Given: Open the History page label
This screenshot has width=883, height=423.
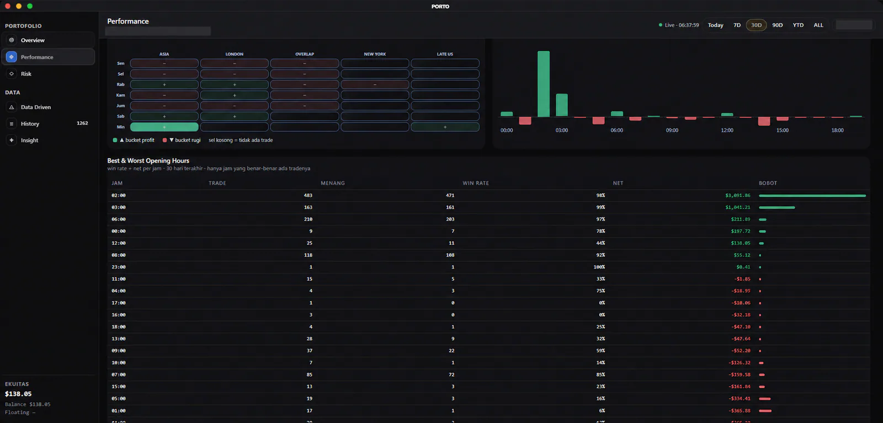Looking at the screenshot, I should [30, 124].
